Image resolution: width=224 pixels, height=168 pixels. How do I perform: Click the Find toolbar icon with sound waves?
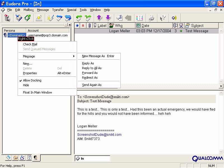[174, 18]
